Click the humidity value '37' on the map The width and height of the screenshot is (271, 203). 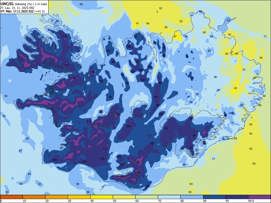point(175,37)
